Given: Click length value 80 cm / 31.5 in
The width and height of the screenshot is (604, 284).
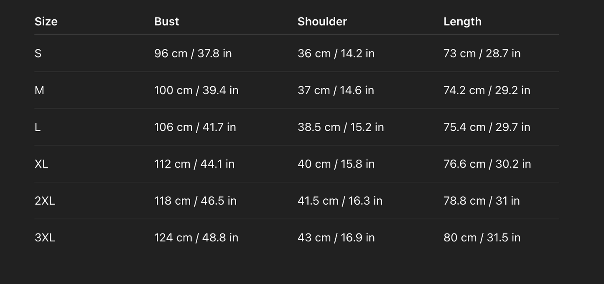Looking at the screenshot, I should pos(482,238).
